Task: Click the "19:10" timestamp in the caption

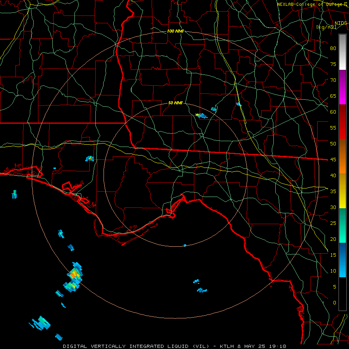Action: coord(277,346)
